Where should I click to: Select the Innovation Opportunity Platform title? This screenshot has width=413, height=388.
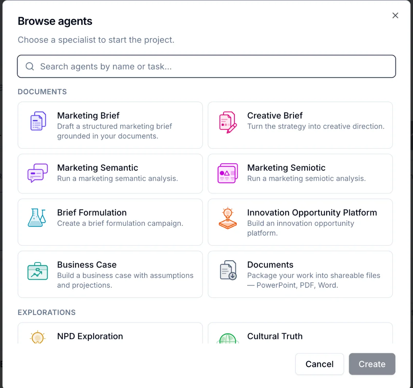tap(312, 213)
